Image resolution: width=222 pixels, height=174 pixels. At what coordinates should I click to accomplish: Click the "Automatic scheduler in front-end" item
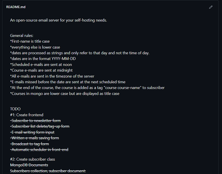39,150
